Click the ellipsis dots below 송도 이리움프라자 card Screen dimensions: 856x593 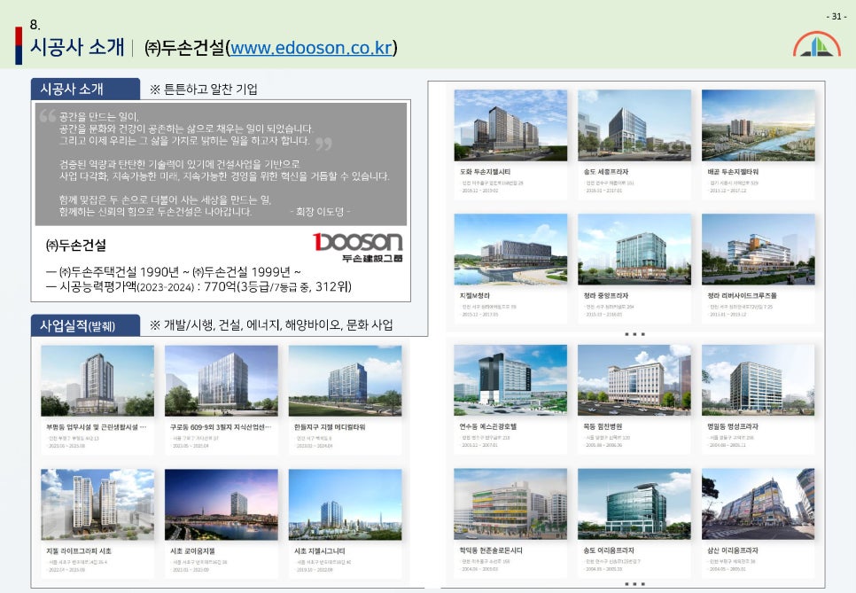click(634, 584)
